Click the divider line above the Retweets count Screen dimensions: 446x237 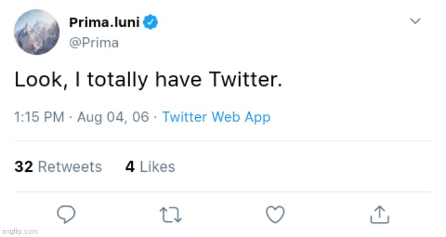223,141
